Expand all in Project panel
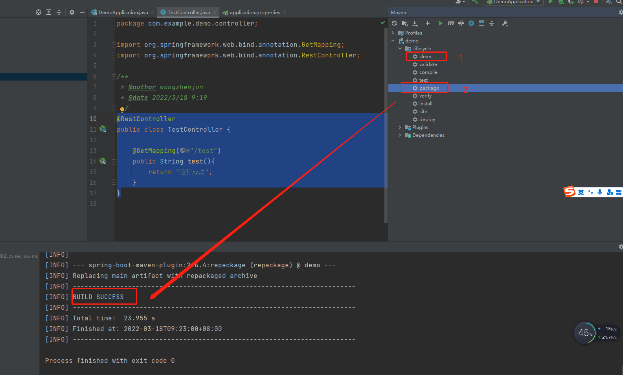The height and width of the screenshot is (375, 623). (x=49, y=12)
